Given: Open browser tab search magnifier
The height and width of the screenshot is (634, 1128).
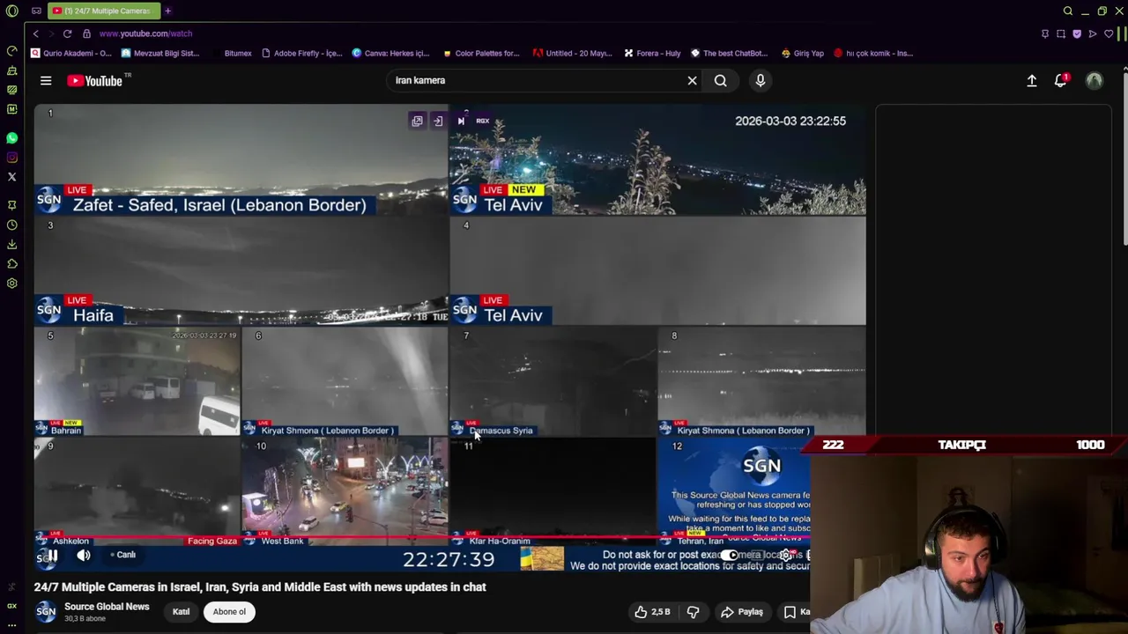Looking at the screenshot, I should coord(1068,11).
